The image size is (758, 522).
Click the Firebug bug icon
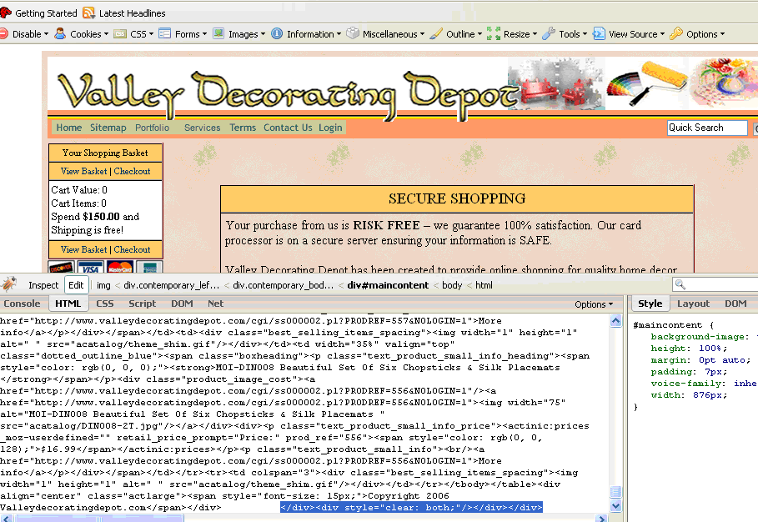click(10, 284)
